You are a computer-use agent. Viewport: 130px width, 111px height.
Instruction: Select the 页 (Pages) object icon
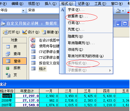pos(8,75)
